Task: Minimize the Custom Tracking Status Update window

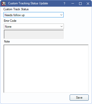Action: (x=73, y=4)
